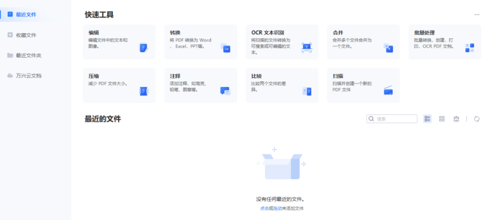This screenshot has height=220, width=498.
Task: Open the 压缩 quick tool card
Action: point(119,85)
